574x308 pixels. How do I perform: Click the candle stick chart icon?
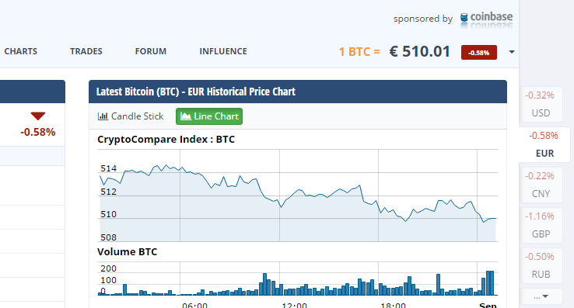[103, 116]
